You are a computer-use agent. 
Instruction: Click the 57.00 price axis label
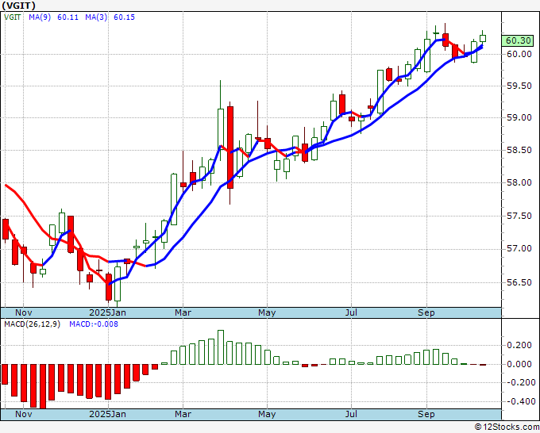[519, 249]
